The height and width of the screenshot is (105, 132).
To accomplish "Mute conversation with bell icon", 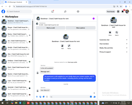I will [110, 32].
